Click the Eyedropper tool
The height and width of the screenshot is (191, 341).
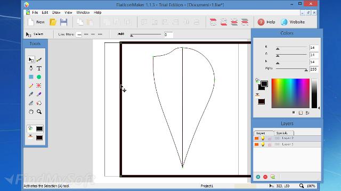[x=31, y=94]
